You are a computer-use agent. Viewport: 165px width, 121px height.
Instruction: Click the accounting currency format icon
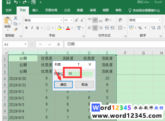(x=131, y=28)
